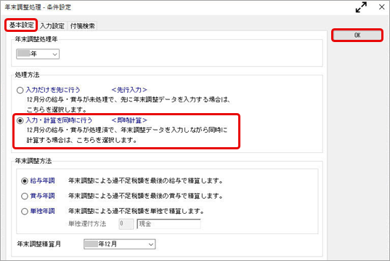390x261 pixels.
Task: Switch to the 付箋検索 tab
Action: click(x=82, y=26)
